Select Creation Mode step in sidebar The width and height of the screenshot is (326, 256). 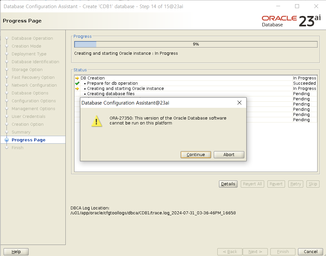26,46
